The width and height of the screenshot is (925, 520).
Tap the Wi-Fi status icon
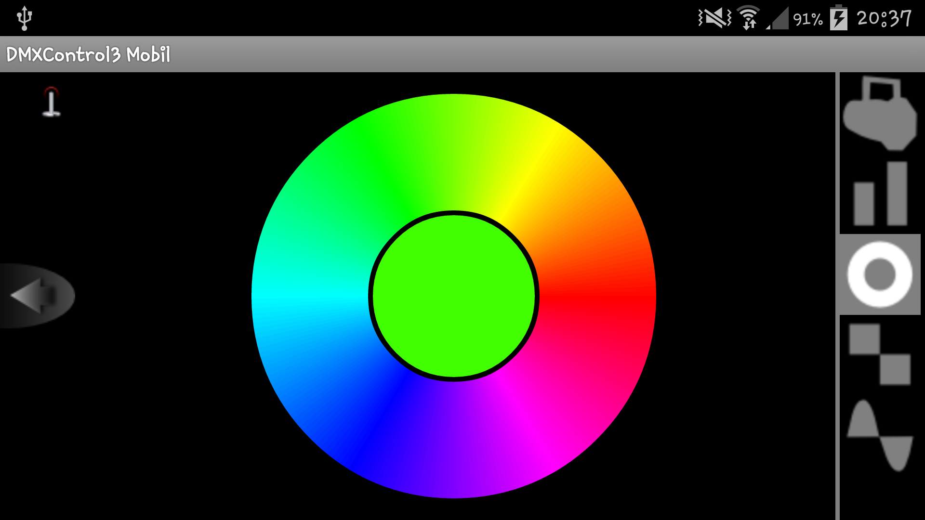(x=748, y=18)
